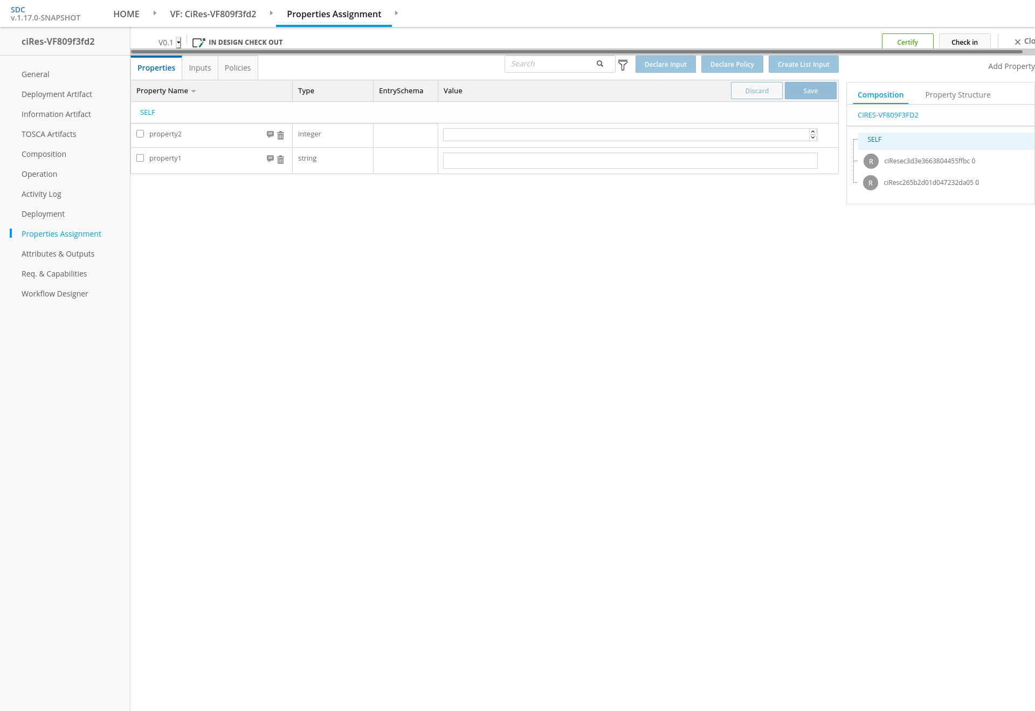Click the horizontal scrollbar below the header
The image size is (1035, 711).
click(x=576, y=52)
